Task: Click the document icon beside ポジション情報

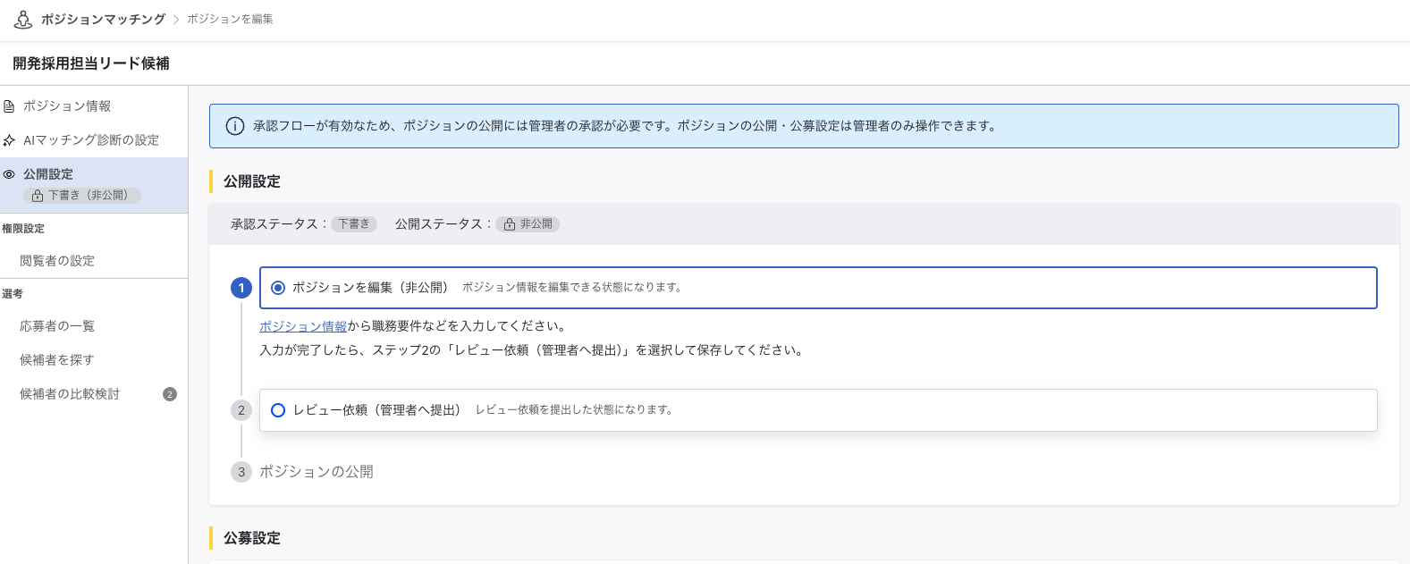Action: 9,106
